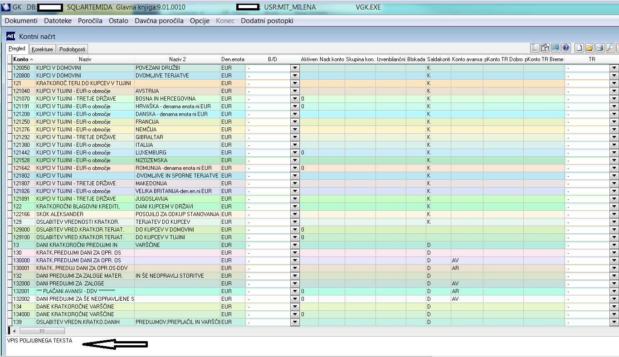Switch to the Podrobnosti tab
This screenshot has height=357, width=619.
(x=72, y=49)
